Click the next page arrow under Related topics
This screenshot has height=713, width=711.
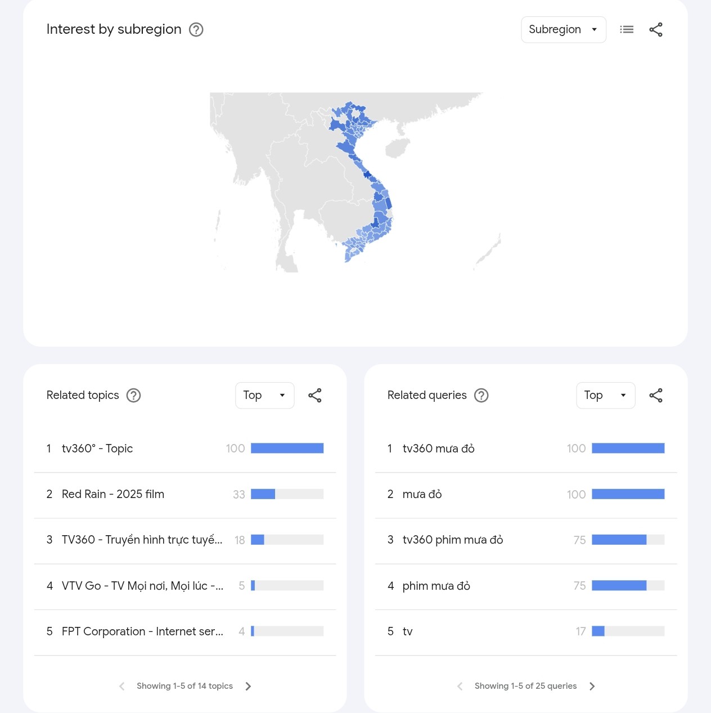click(248, 686)
